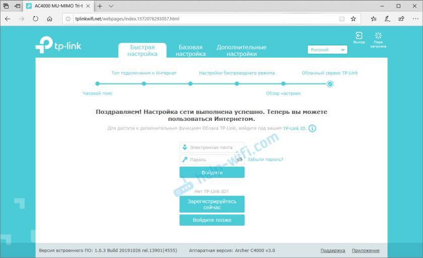Click the tabs you've set aside icon
The image size is (423, 258).
(x=6, y=6)
